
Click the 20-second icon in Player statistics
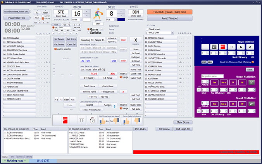click(x=214, y=47)
